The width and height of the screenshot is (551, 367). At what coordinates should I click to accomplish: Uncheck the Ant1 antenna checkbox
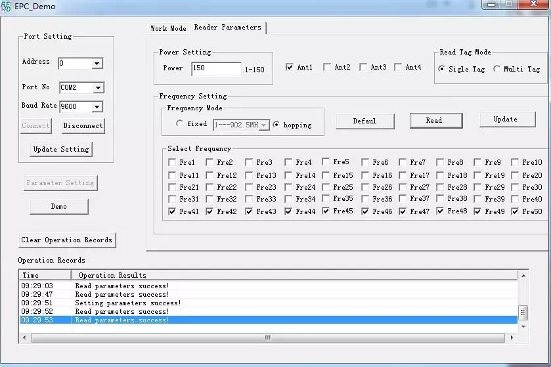coord(290,68)
